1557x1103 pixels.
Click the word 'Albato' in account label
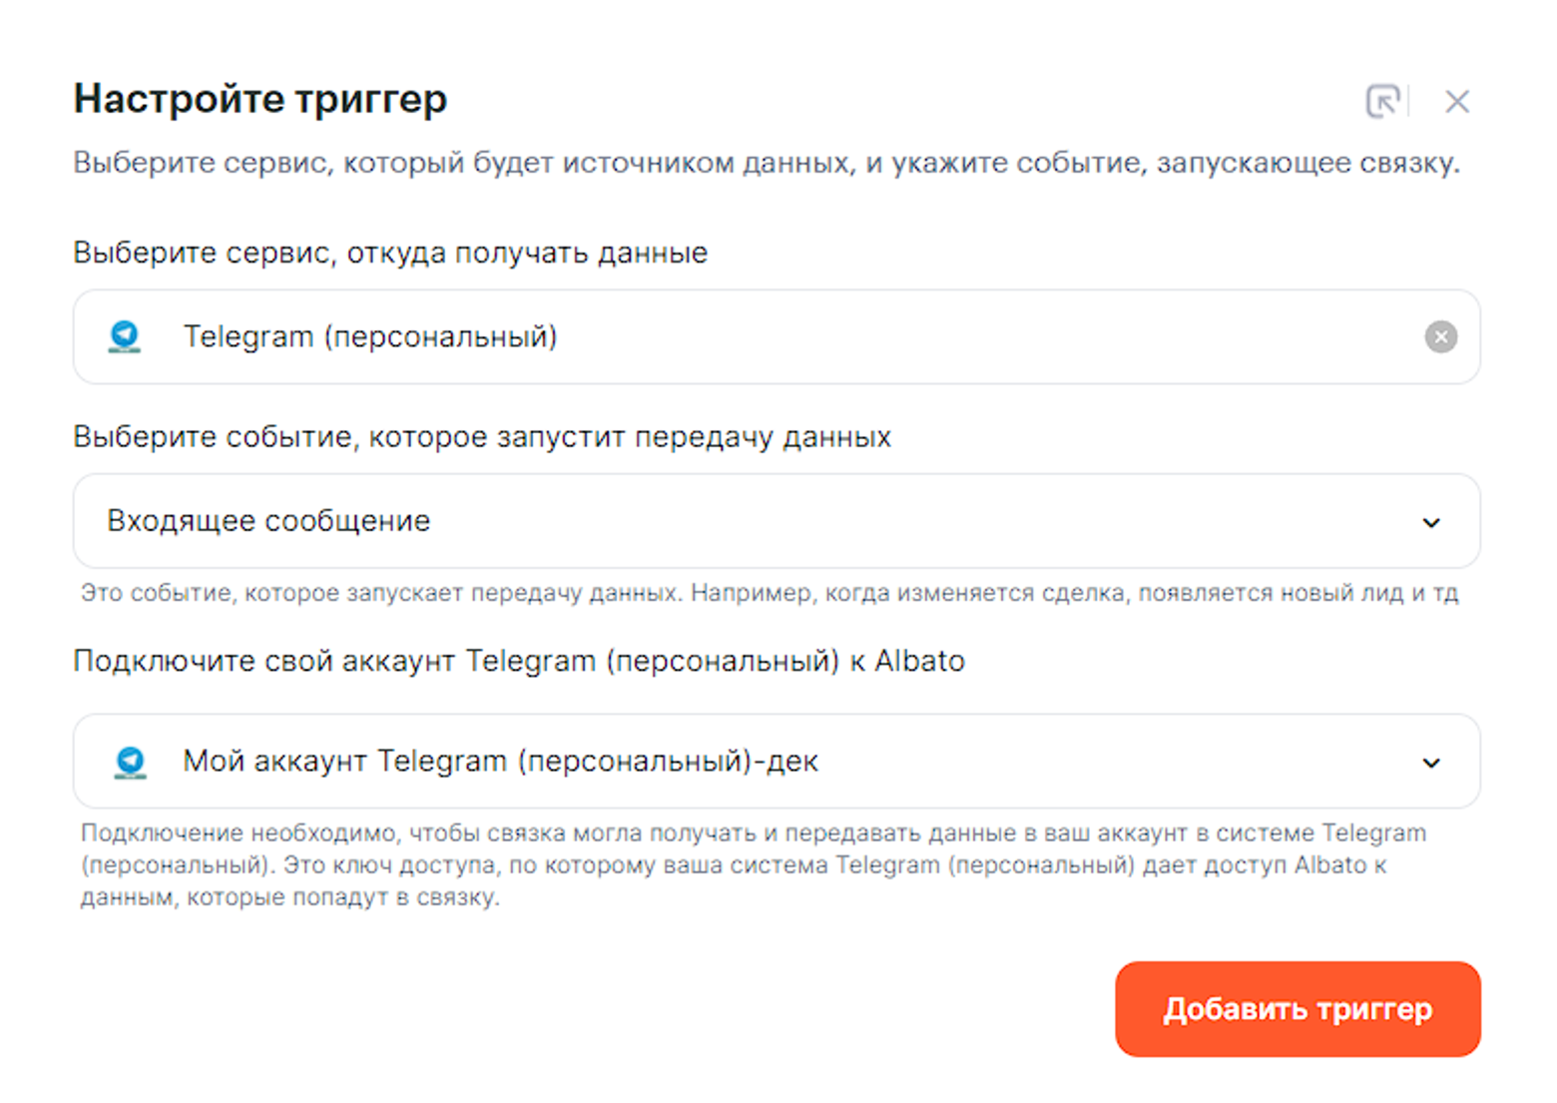919,661
